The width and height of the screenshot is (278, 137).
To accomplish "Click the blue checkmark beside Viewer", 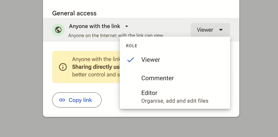I will click(131, 60).
